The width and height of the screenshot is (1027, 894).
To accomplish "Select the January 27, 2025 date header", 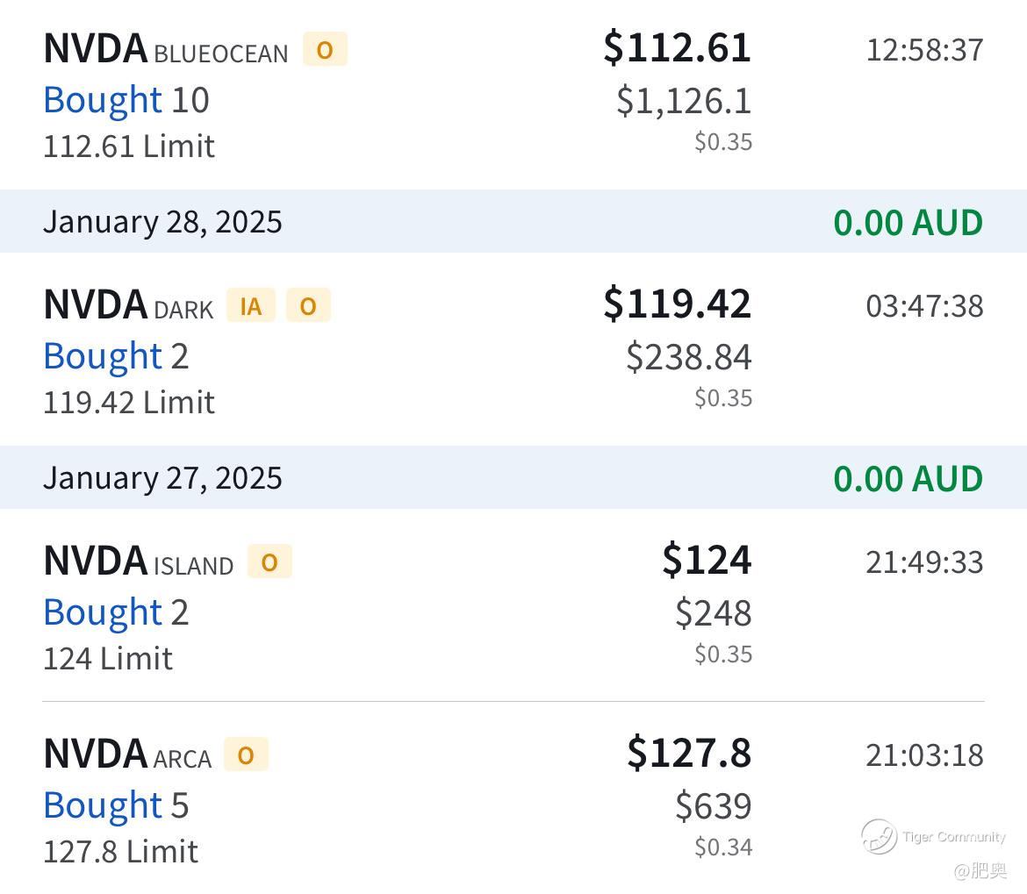I will (x=162, y=478).
